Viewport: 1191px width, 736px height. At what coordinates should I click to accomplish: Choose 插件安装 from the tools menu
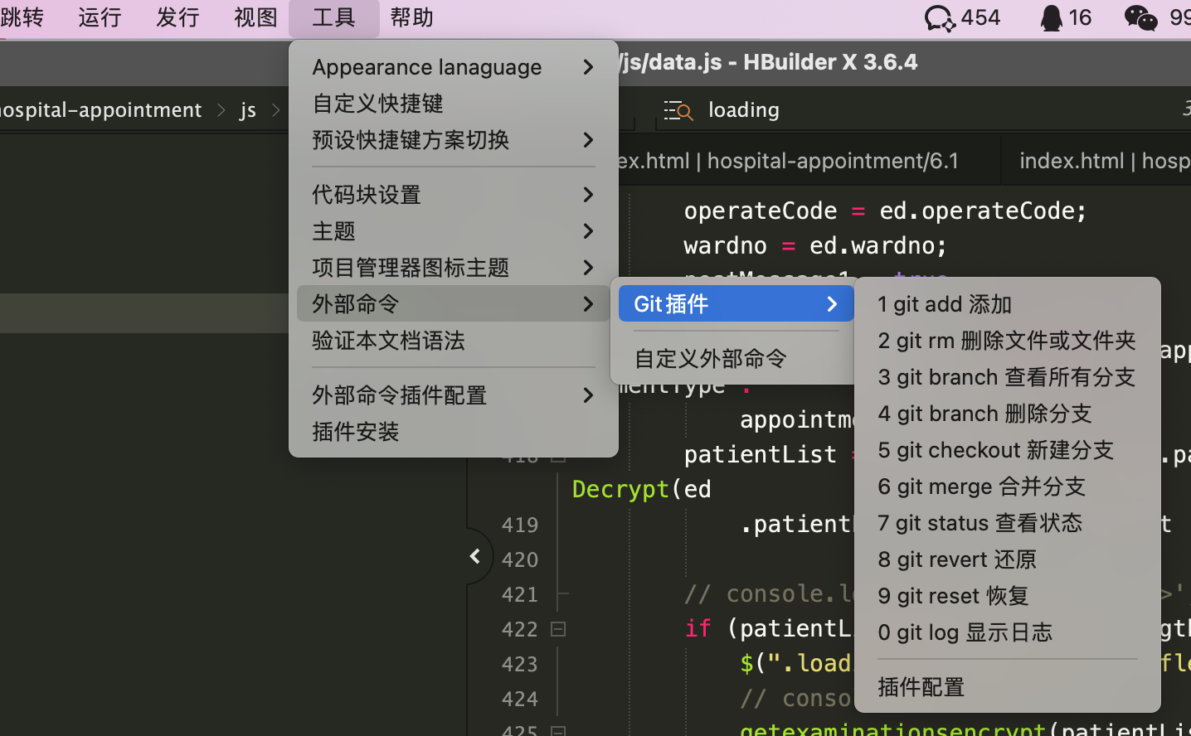(454, 432)
